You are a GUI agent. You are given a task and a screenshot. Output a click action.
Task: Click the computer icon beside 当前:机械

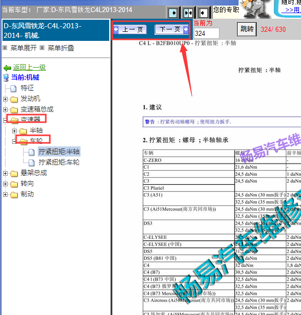(x=6, y=78)
